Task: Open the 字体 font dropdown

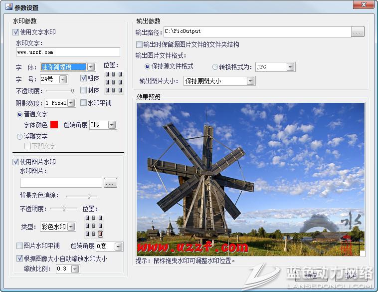Action: click(91, 67)
